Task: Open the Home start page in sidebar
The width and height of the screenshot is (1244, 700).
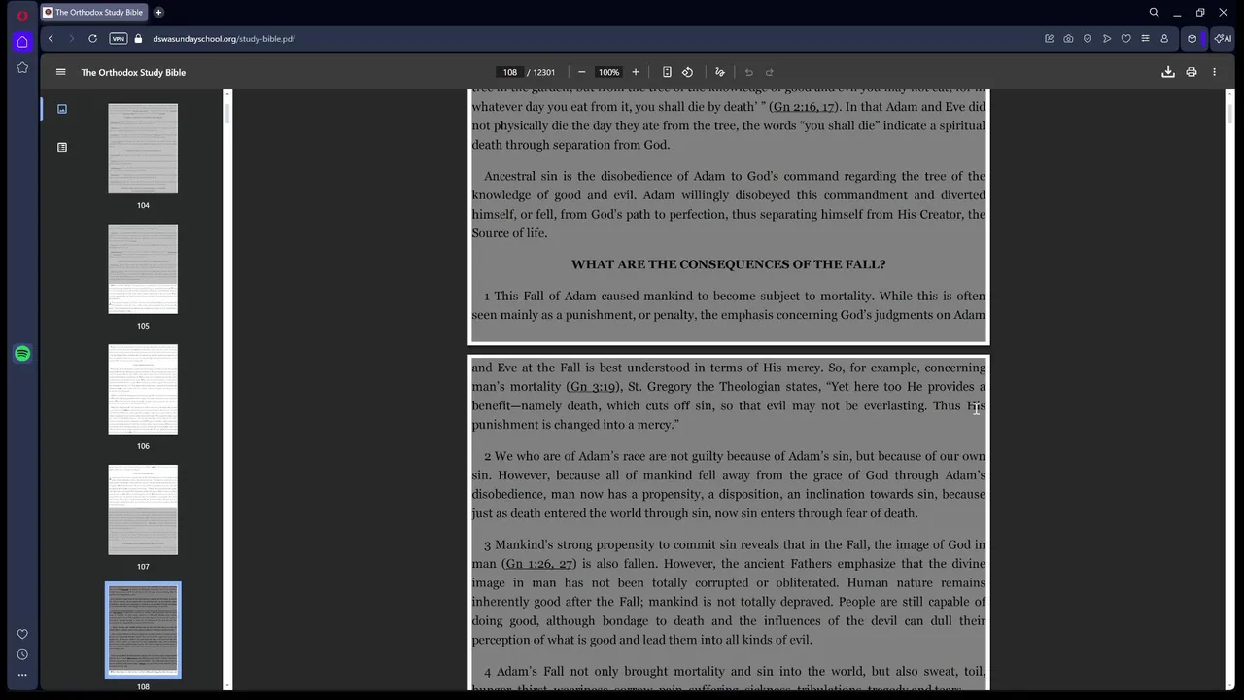Action: 22,42
